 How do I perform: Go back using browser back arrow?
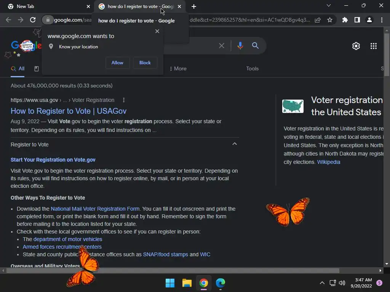point(8,20)
